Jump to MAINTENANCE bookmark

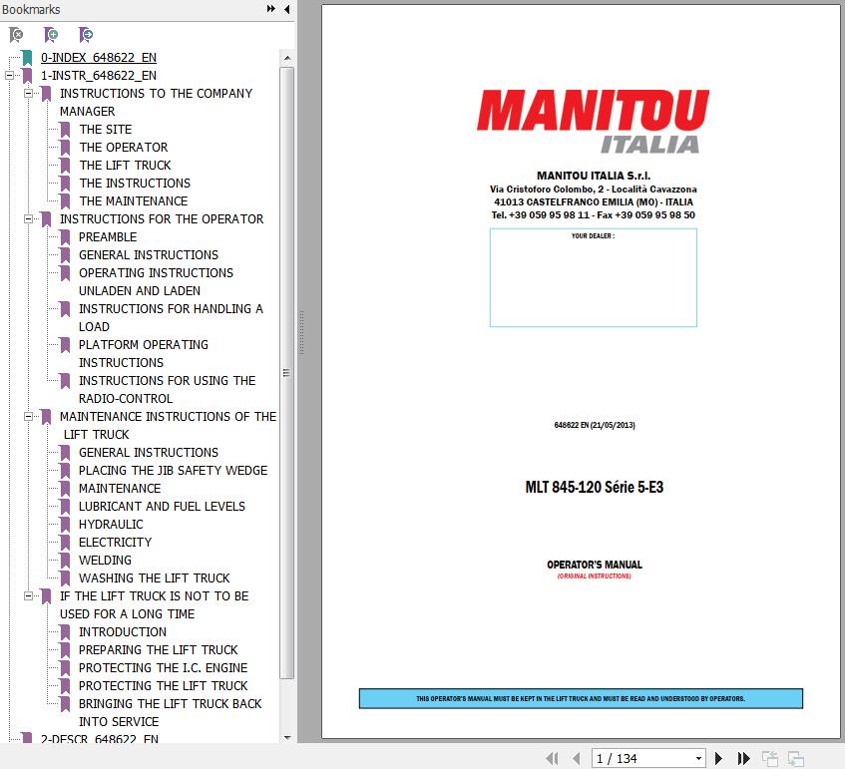pyautogui.click(x=120, y=489)
